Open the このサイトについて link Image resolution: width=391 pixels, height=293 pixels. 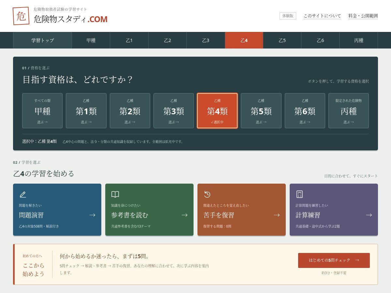coord(322,16)
